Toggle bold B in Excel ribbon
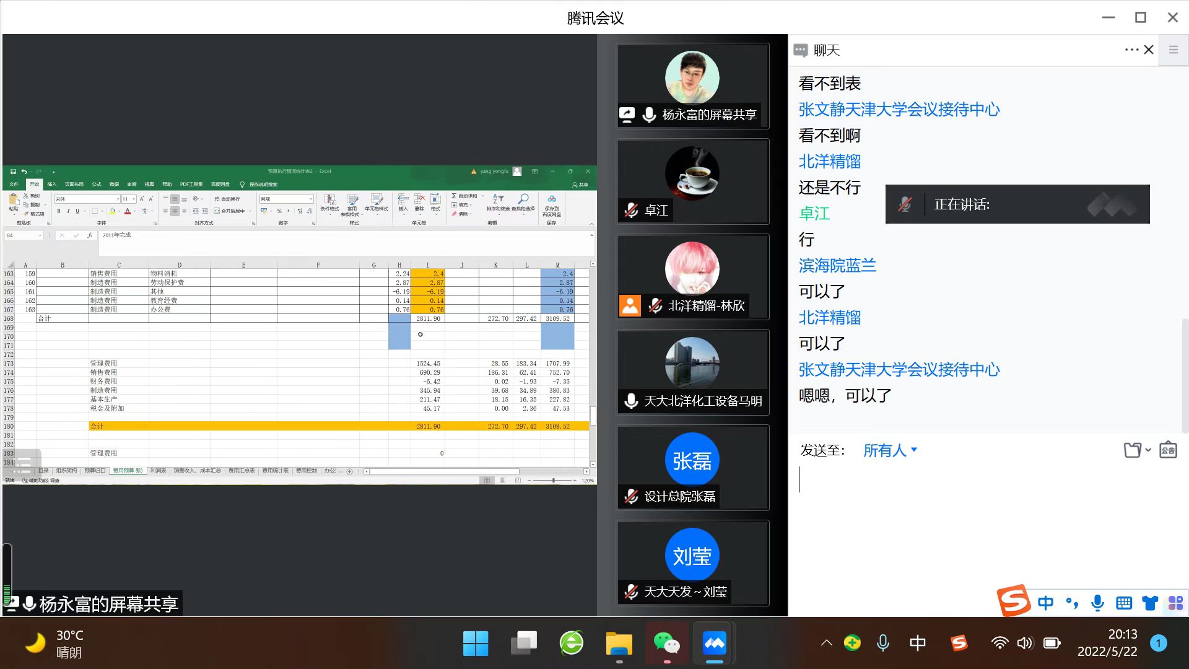This screenshot has width=1189, height=669. coord(59,211)
